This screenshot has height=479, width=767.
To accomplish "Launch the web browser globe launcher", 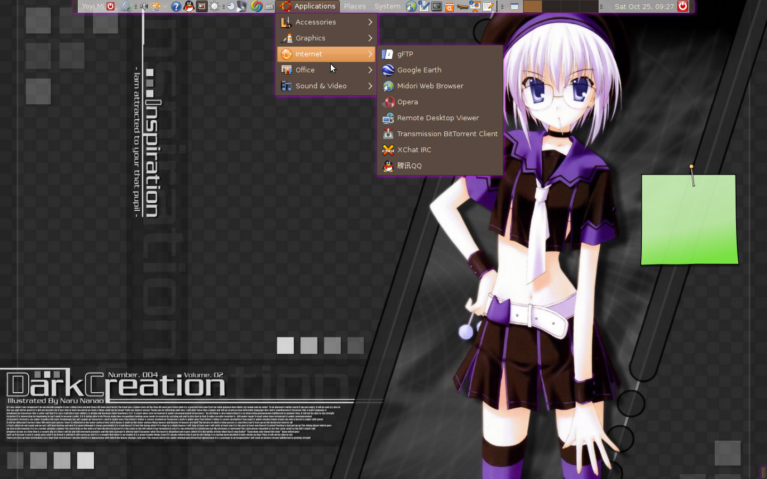I will click(x=411, y=6).
